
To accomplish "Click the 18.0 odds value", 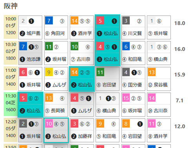I will point(180,23).
